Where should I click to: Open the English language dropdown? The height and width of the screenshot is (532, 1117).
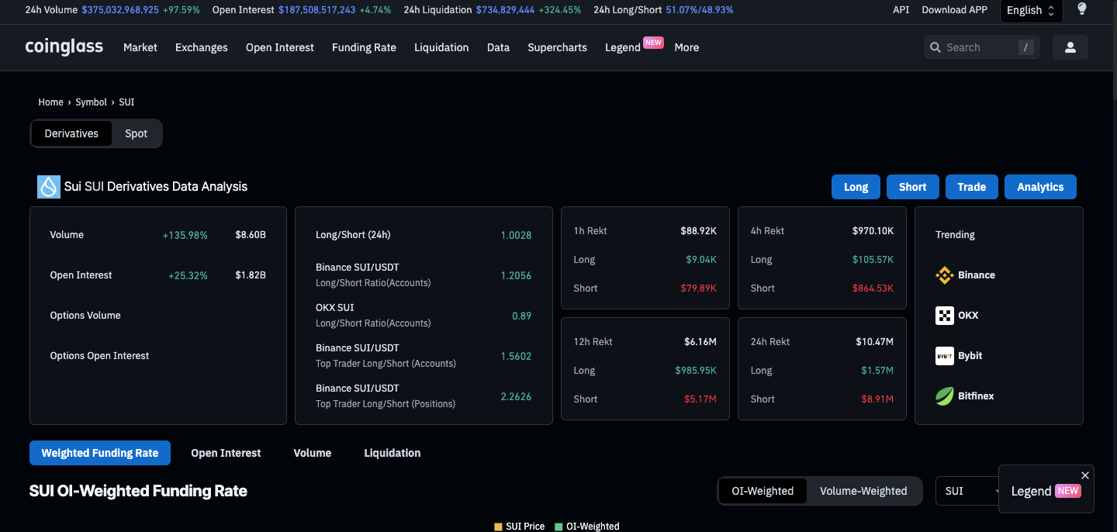(x=1030, y=10)
